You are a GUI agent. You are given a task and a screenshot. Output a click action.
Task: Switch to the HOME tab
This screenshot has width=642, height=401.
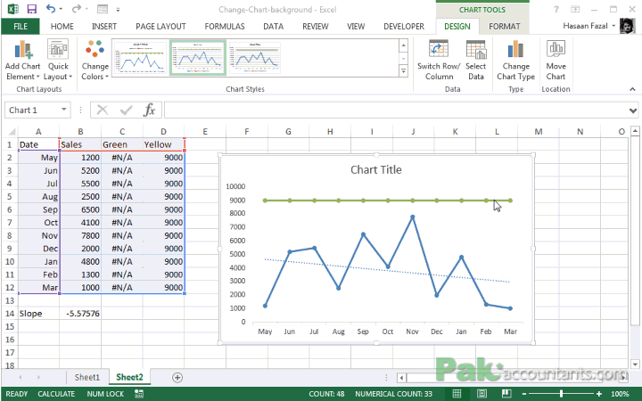(x=62, y=27)
